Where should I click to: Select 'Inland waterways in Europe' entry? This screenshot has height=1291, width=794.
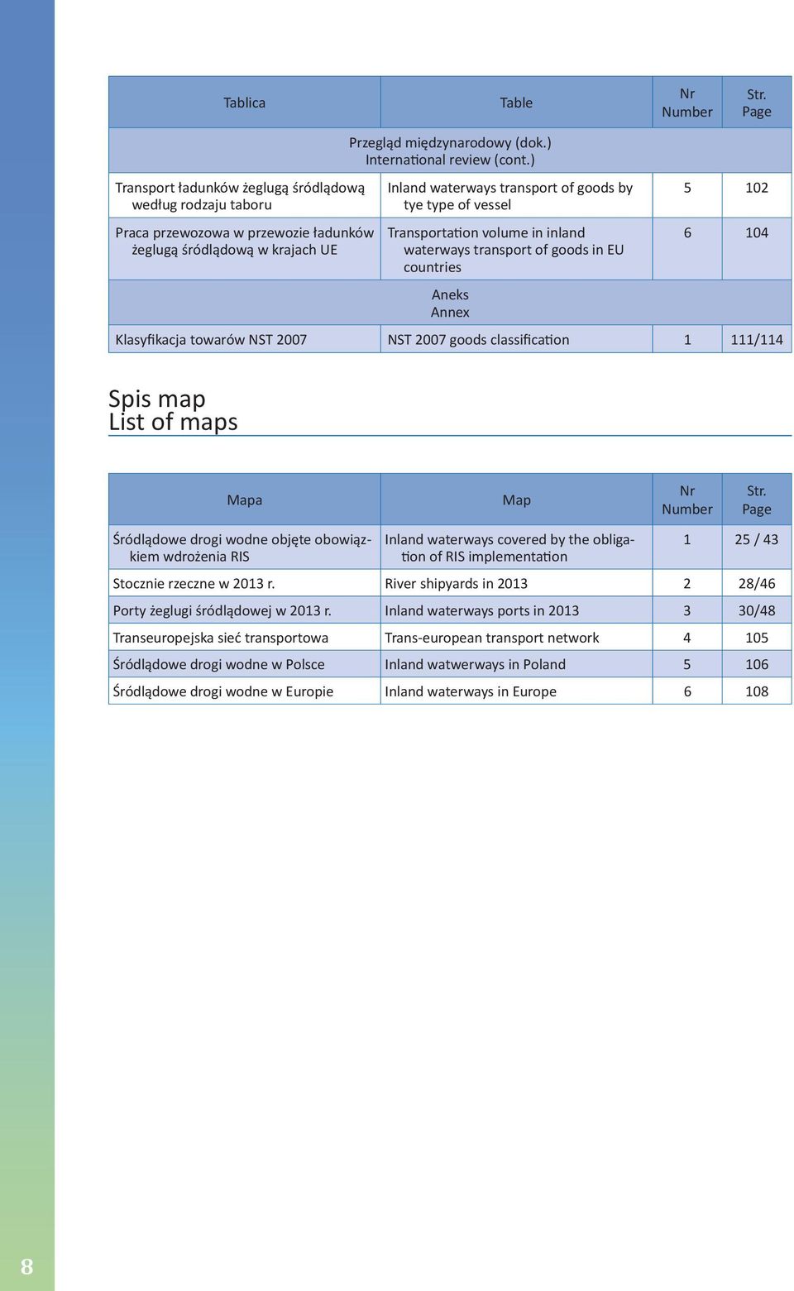click(x=470, y=691)
